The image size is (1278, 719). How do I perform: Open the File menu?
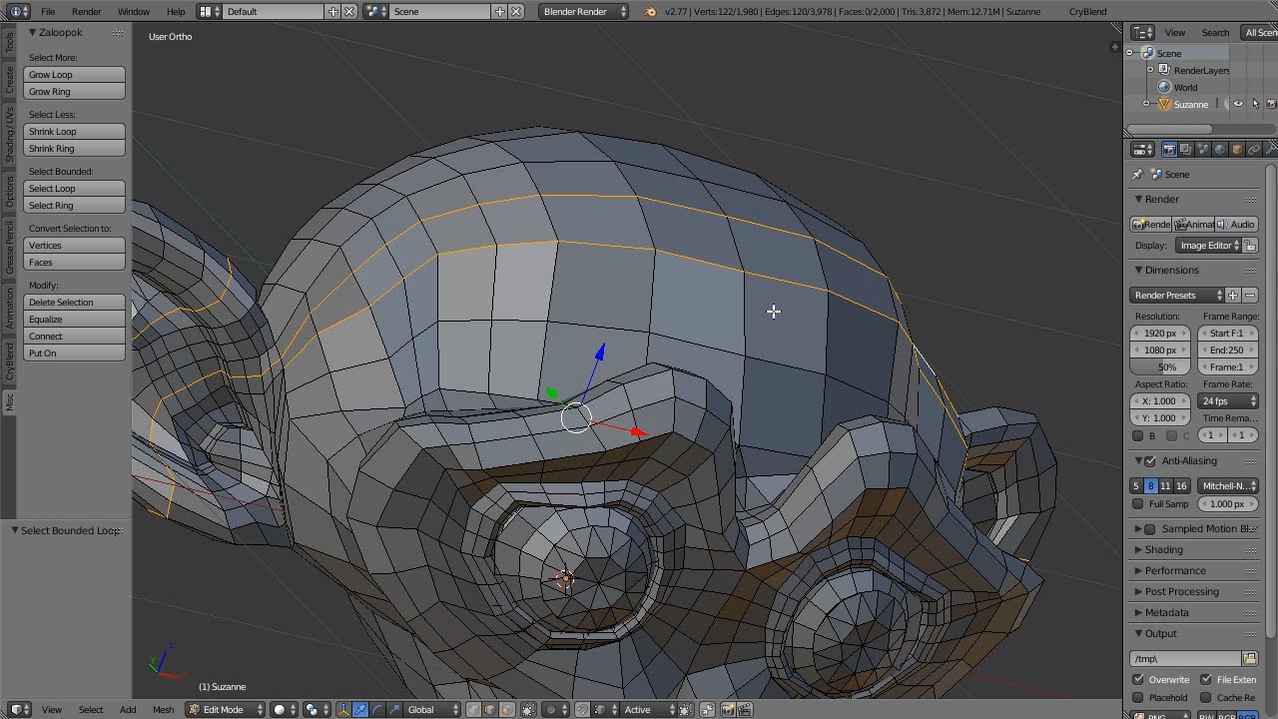[48, 12]
